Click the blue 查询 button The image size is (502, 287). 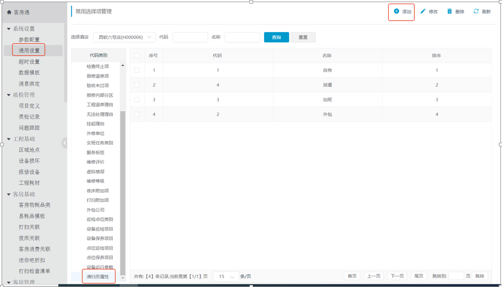pyautogui.click(x=276, y=37)
